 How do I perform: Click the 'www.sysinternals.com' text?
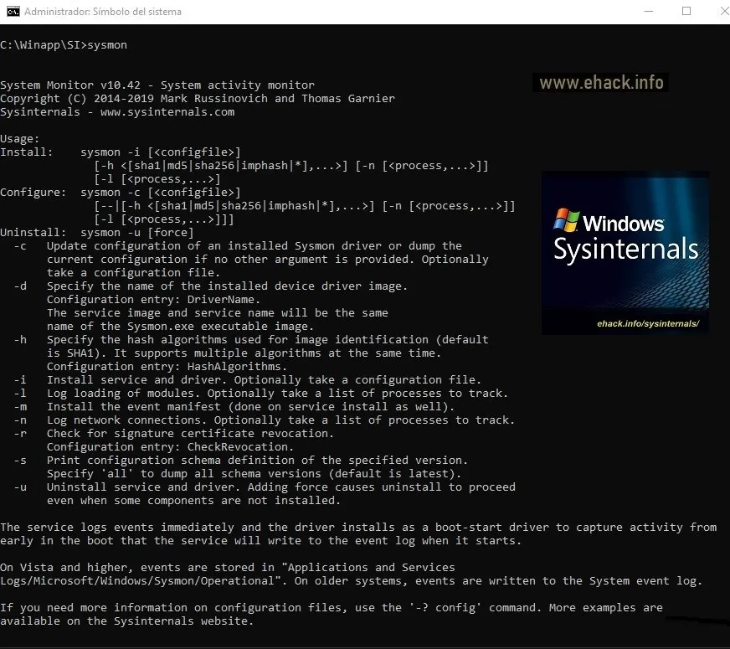(x=167, y=112)
